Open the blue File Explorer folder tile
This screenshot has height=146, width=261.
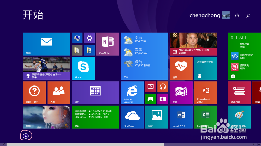pos(89,50)
